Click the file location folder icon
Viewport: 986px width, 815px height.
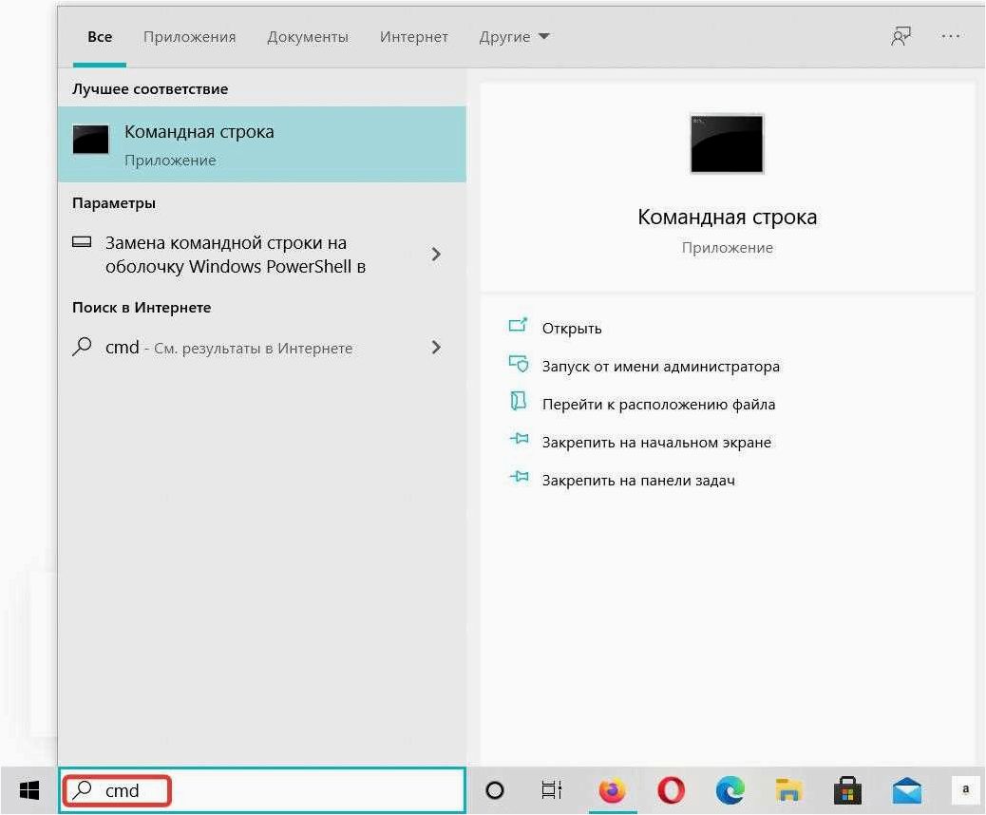click(x=518, y=401)
